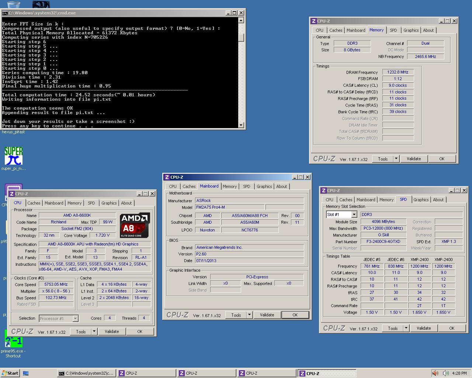Click the DRAM Frequency value 1232.8 MHz
The image size is (472, 378).
point(398,72)
